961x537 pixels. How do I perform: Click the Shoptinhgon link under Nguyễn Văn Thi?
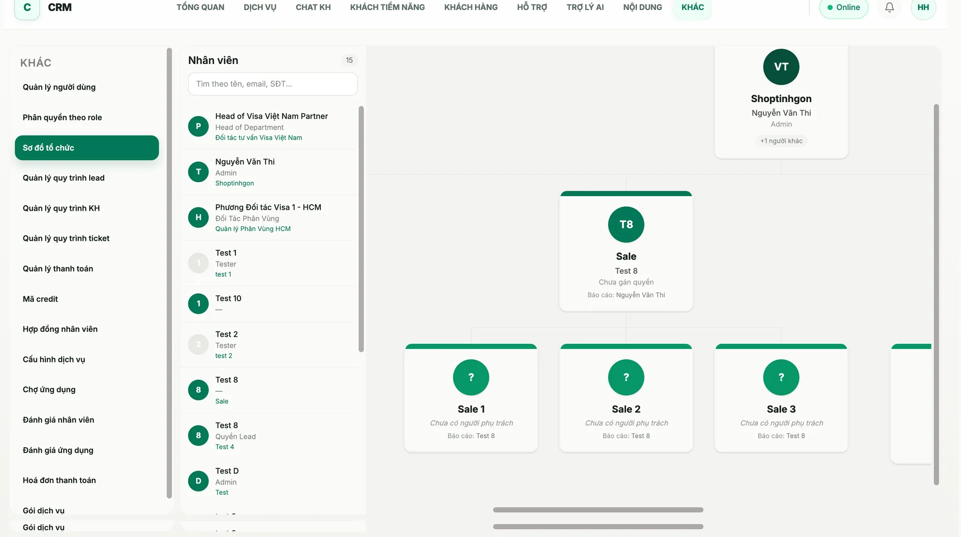[234, 184]
